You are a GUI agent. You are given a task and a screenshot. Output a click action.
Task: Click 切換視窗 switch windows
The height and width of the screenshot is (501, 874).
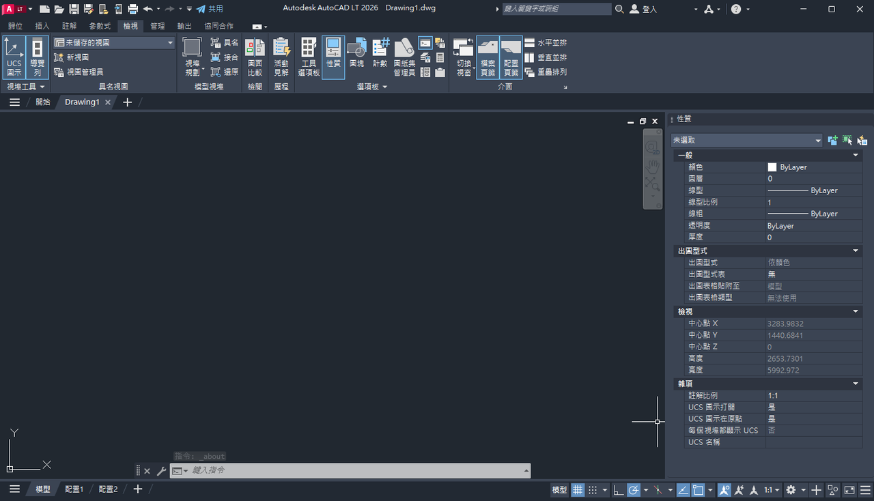coord(464,57)
